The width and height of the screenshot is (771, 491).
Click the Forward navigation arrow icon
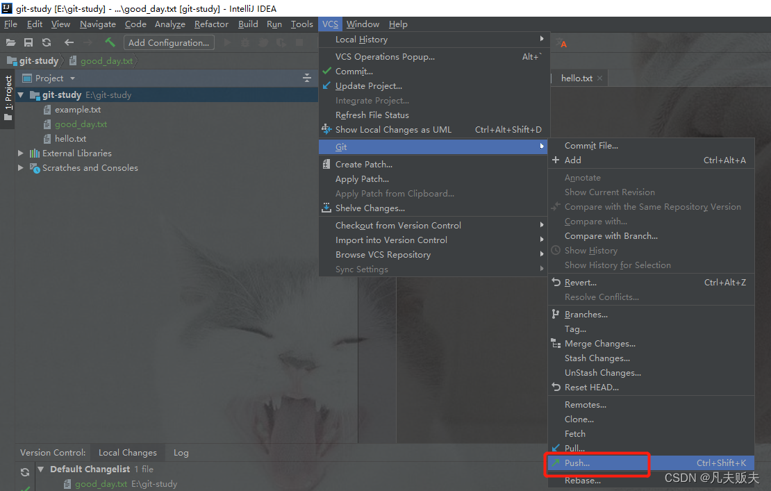tap(88, 43)
